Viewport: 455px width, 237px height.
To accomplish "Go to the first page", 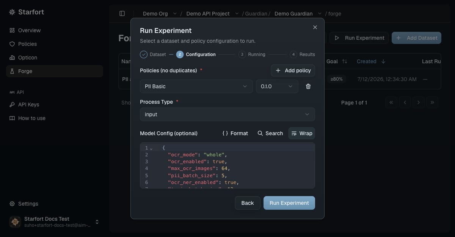I will (x=391, y=103).
